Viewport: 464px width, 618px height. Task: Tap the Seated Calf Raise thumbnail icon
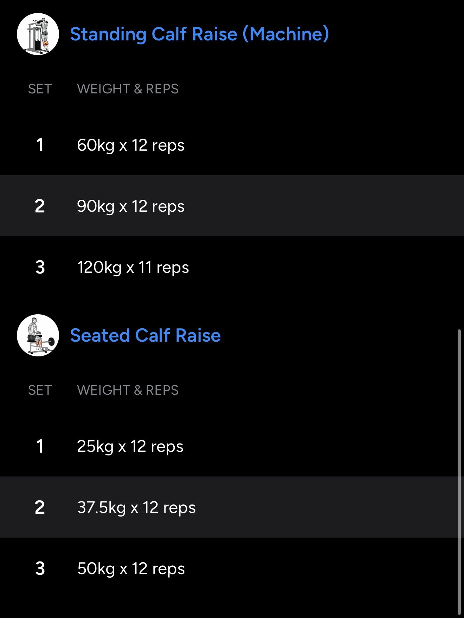pyautogui.click(x=38, y=335)
